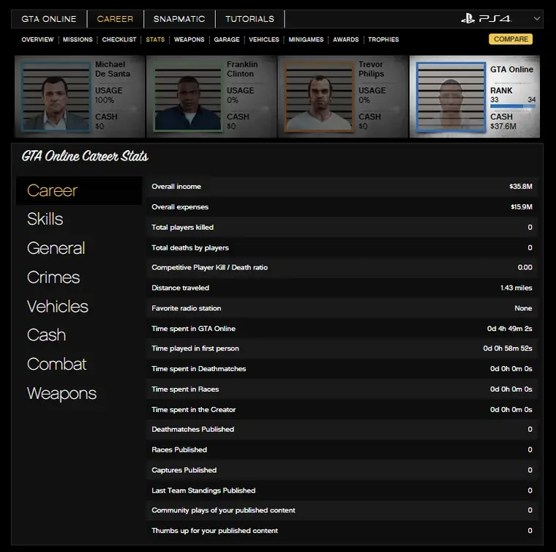Screen dimensions: 556x552
Task: Select the STATS submenu item
Action: tap(155, 40)
